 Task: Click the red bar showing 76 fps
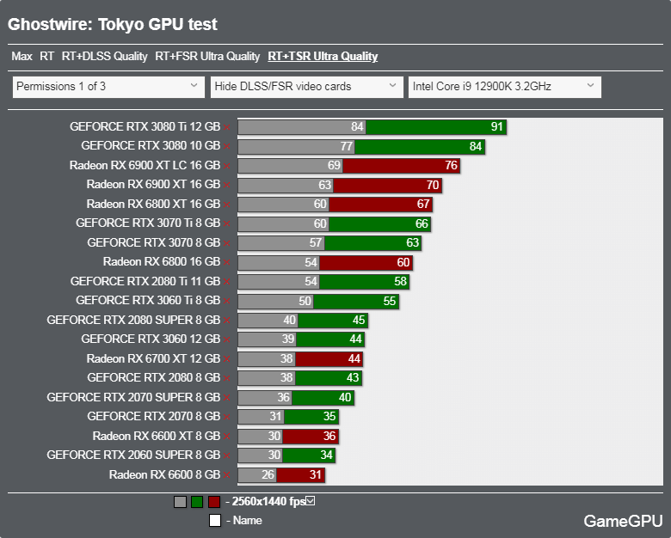(401, 166)
